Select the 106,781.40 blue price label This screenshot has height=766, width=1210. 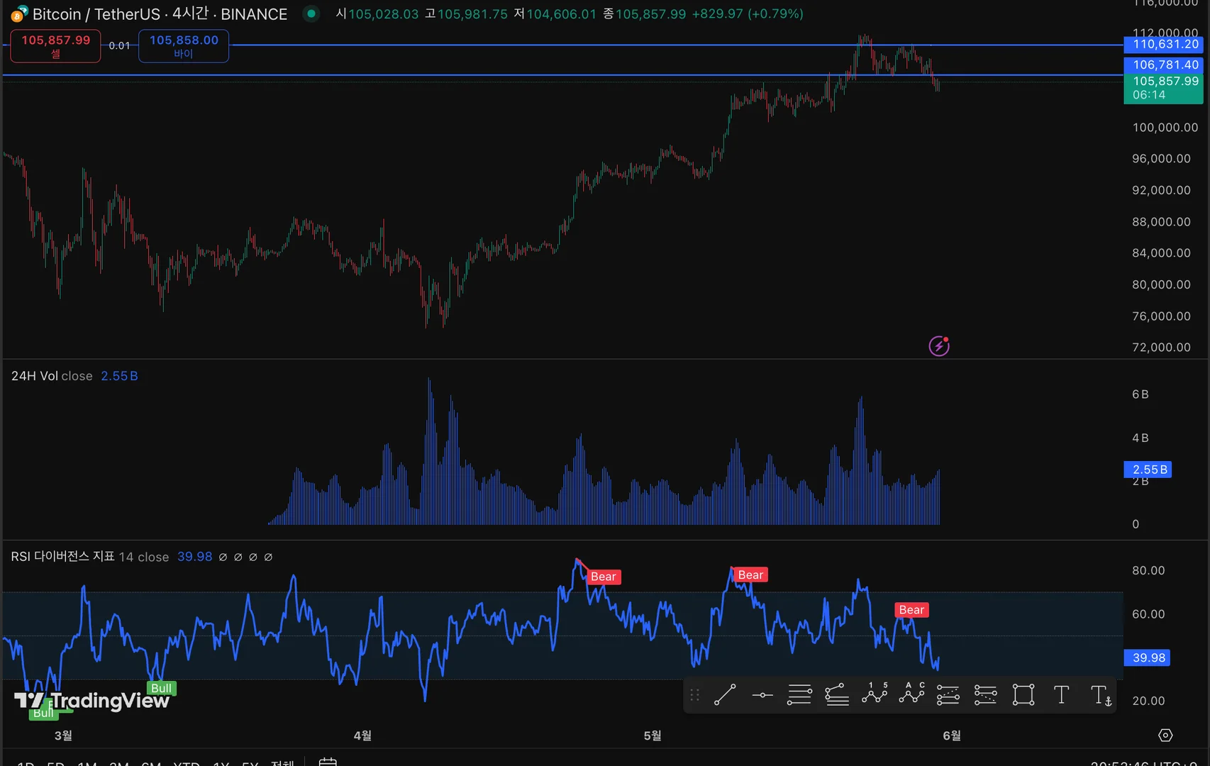[1164, 65]
